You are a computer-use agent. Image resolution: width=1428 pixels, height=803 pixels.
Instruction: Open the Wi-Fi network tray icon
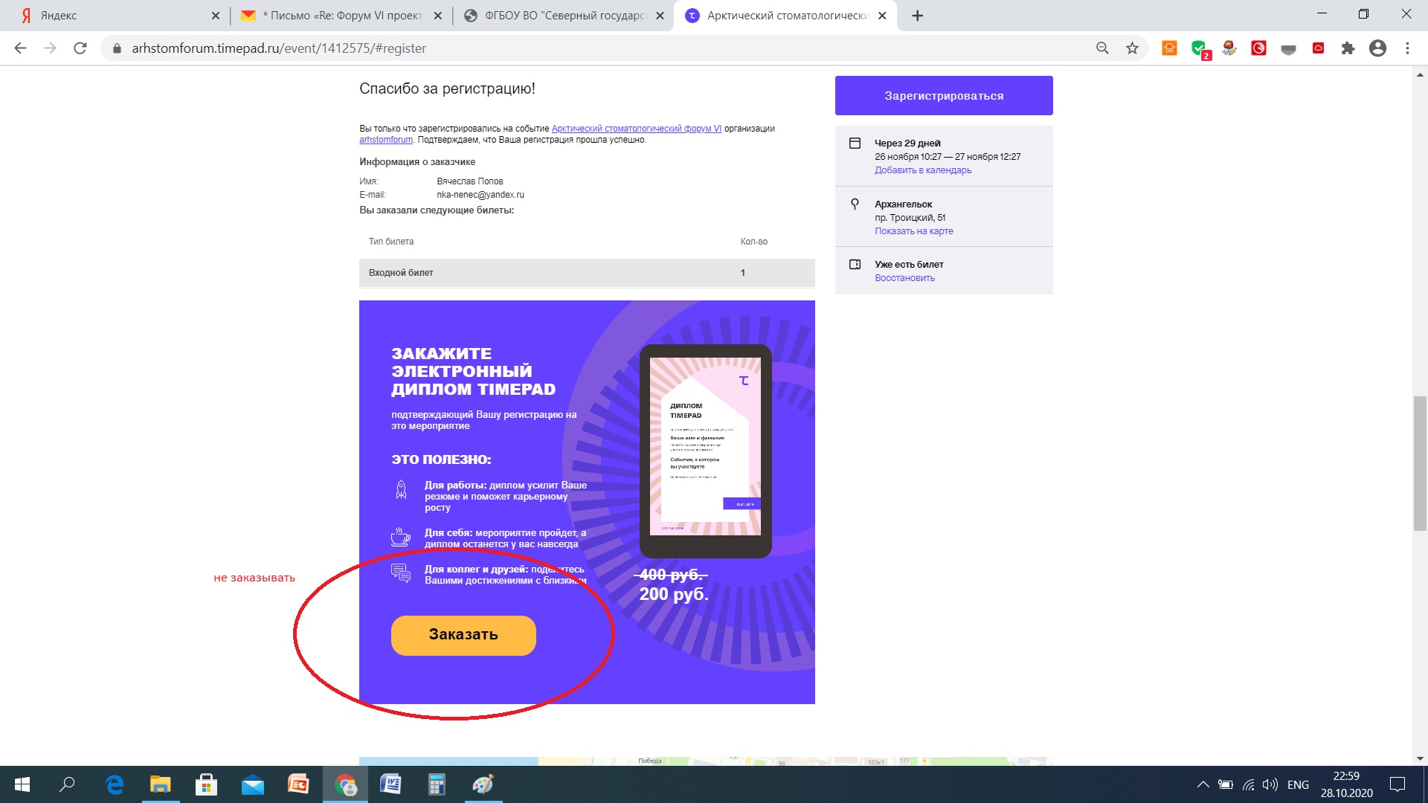pyautogui.click(x=1249, y=784)
